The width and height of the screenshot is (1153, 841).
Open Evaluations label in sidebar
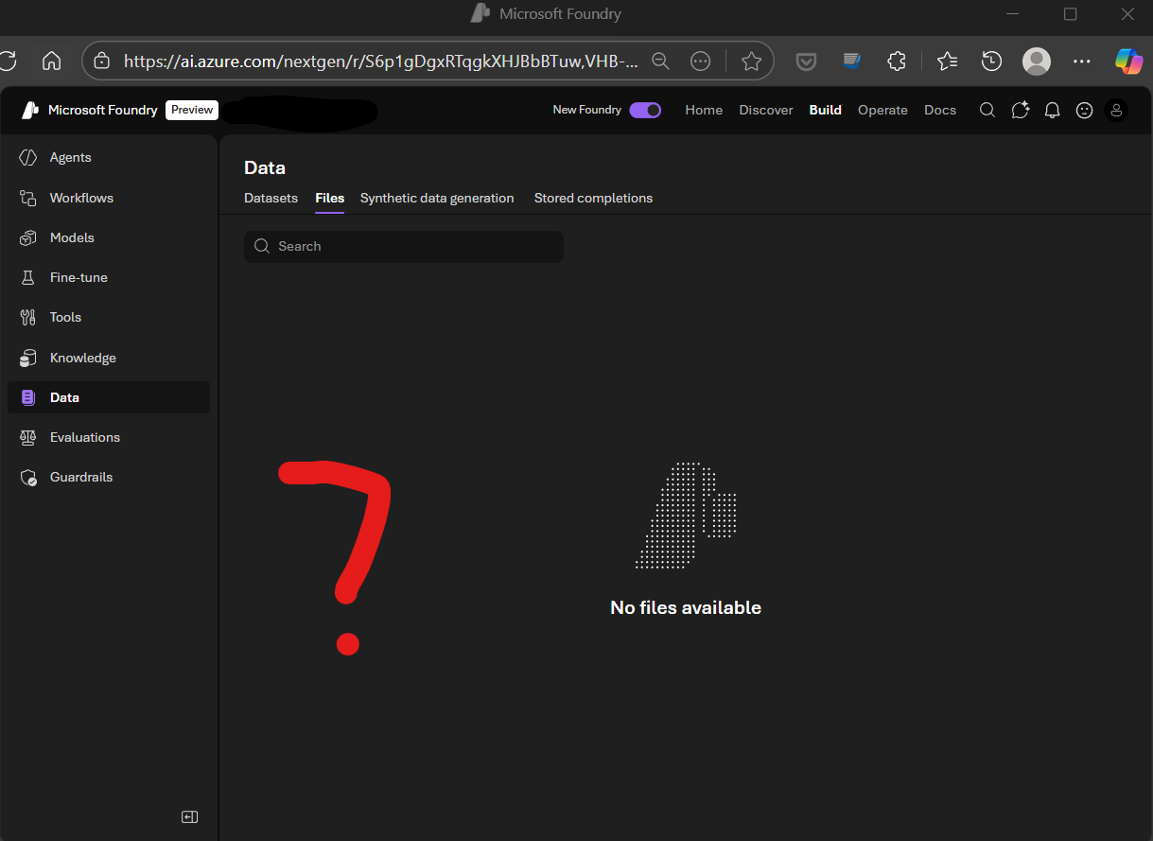click(x=85, y=437)
